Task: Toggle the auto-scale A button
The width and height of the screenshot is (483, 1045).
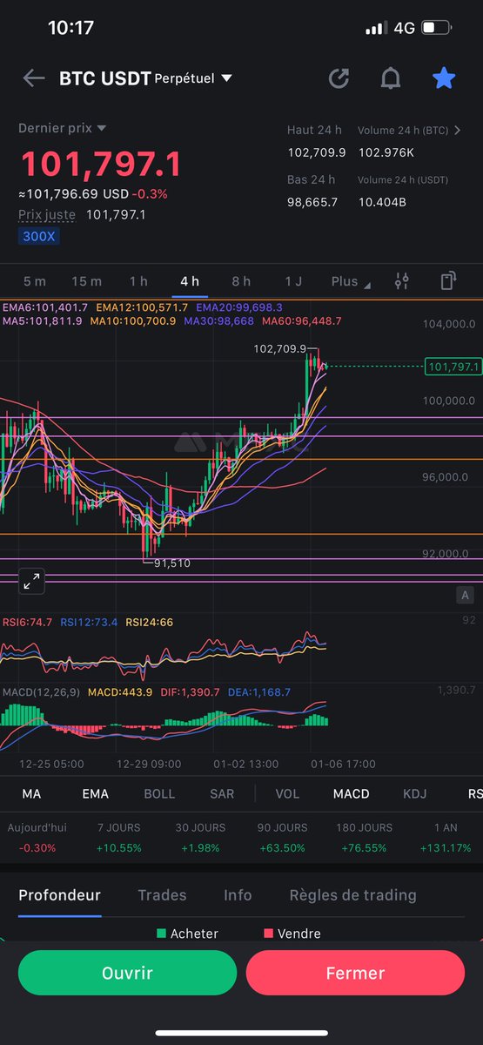Action: pyautogui.click(x=466, y=596)
